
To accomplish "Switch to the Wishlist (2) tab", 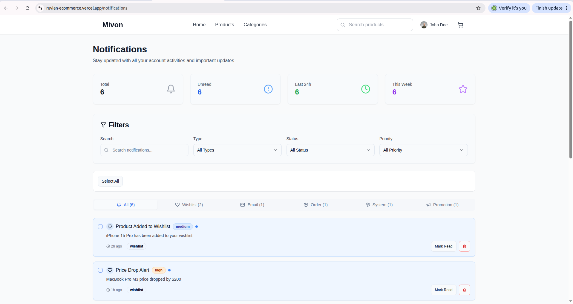I will tap(189, 205).
